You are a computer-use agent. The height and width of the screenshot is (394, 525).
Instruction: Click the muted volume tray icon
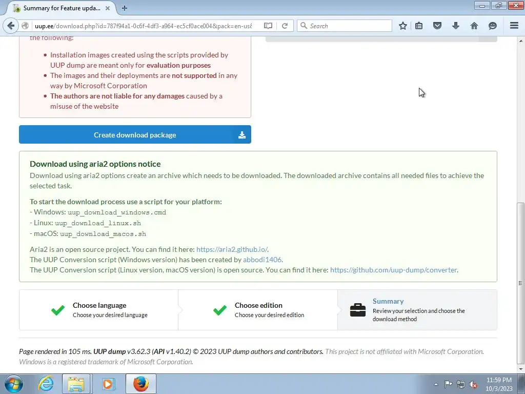coord(473,384)
